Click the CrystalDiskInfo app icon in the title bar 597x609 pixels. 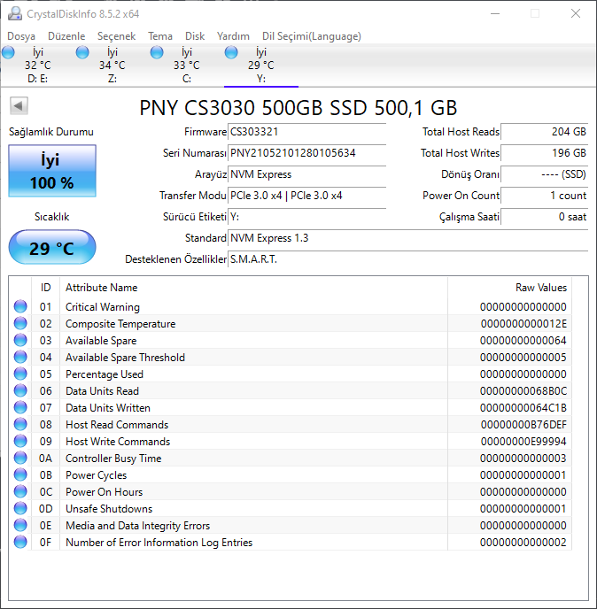(x=15, y=13)
